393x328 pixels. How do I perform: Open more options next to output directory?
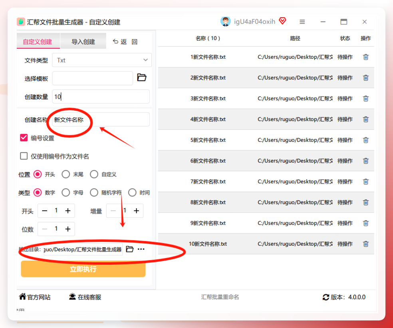point(141,249)
